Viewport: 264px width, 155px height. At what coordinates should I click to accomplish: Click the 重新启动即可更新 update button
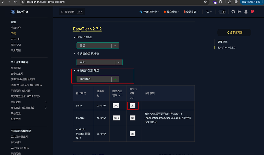251,2
